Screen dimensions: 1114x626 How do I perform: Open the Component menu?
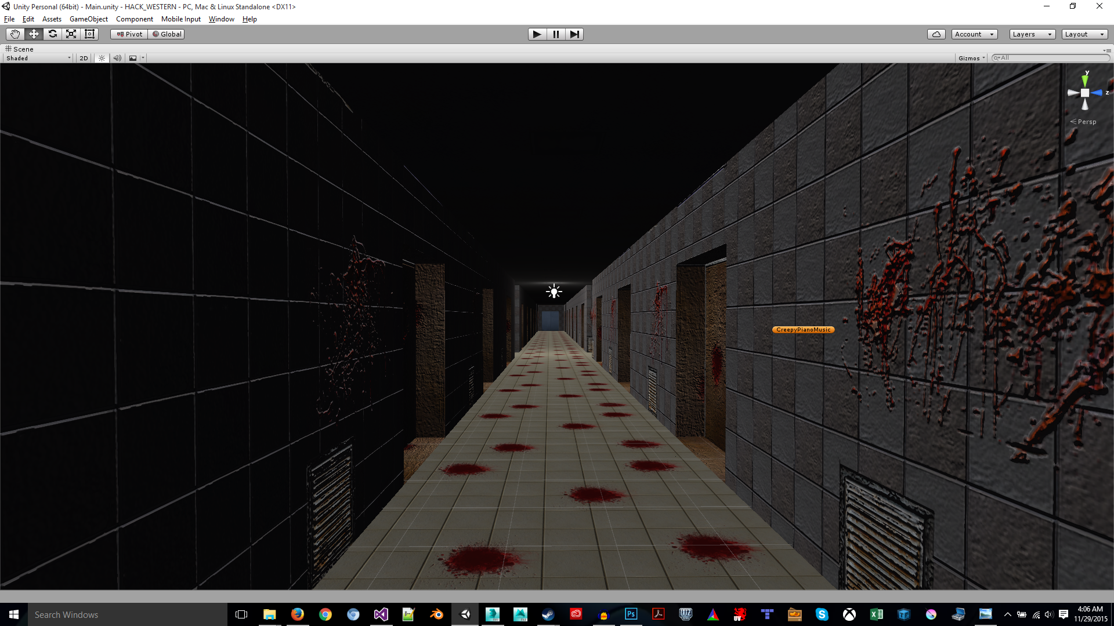coord(134,19)
